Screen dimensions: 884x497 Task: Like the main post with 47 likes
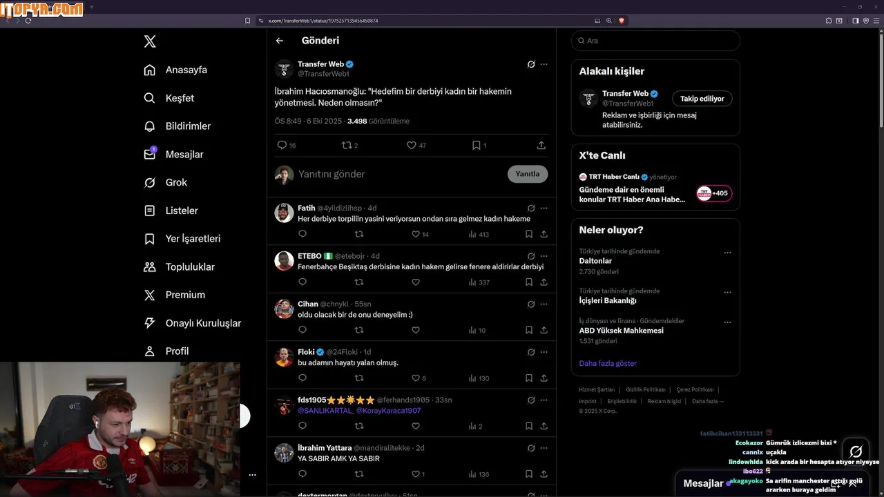pyautogui.click(x=416, y=145)
